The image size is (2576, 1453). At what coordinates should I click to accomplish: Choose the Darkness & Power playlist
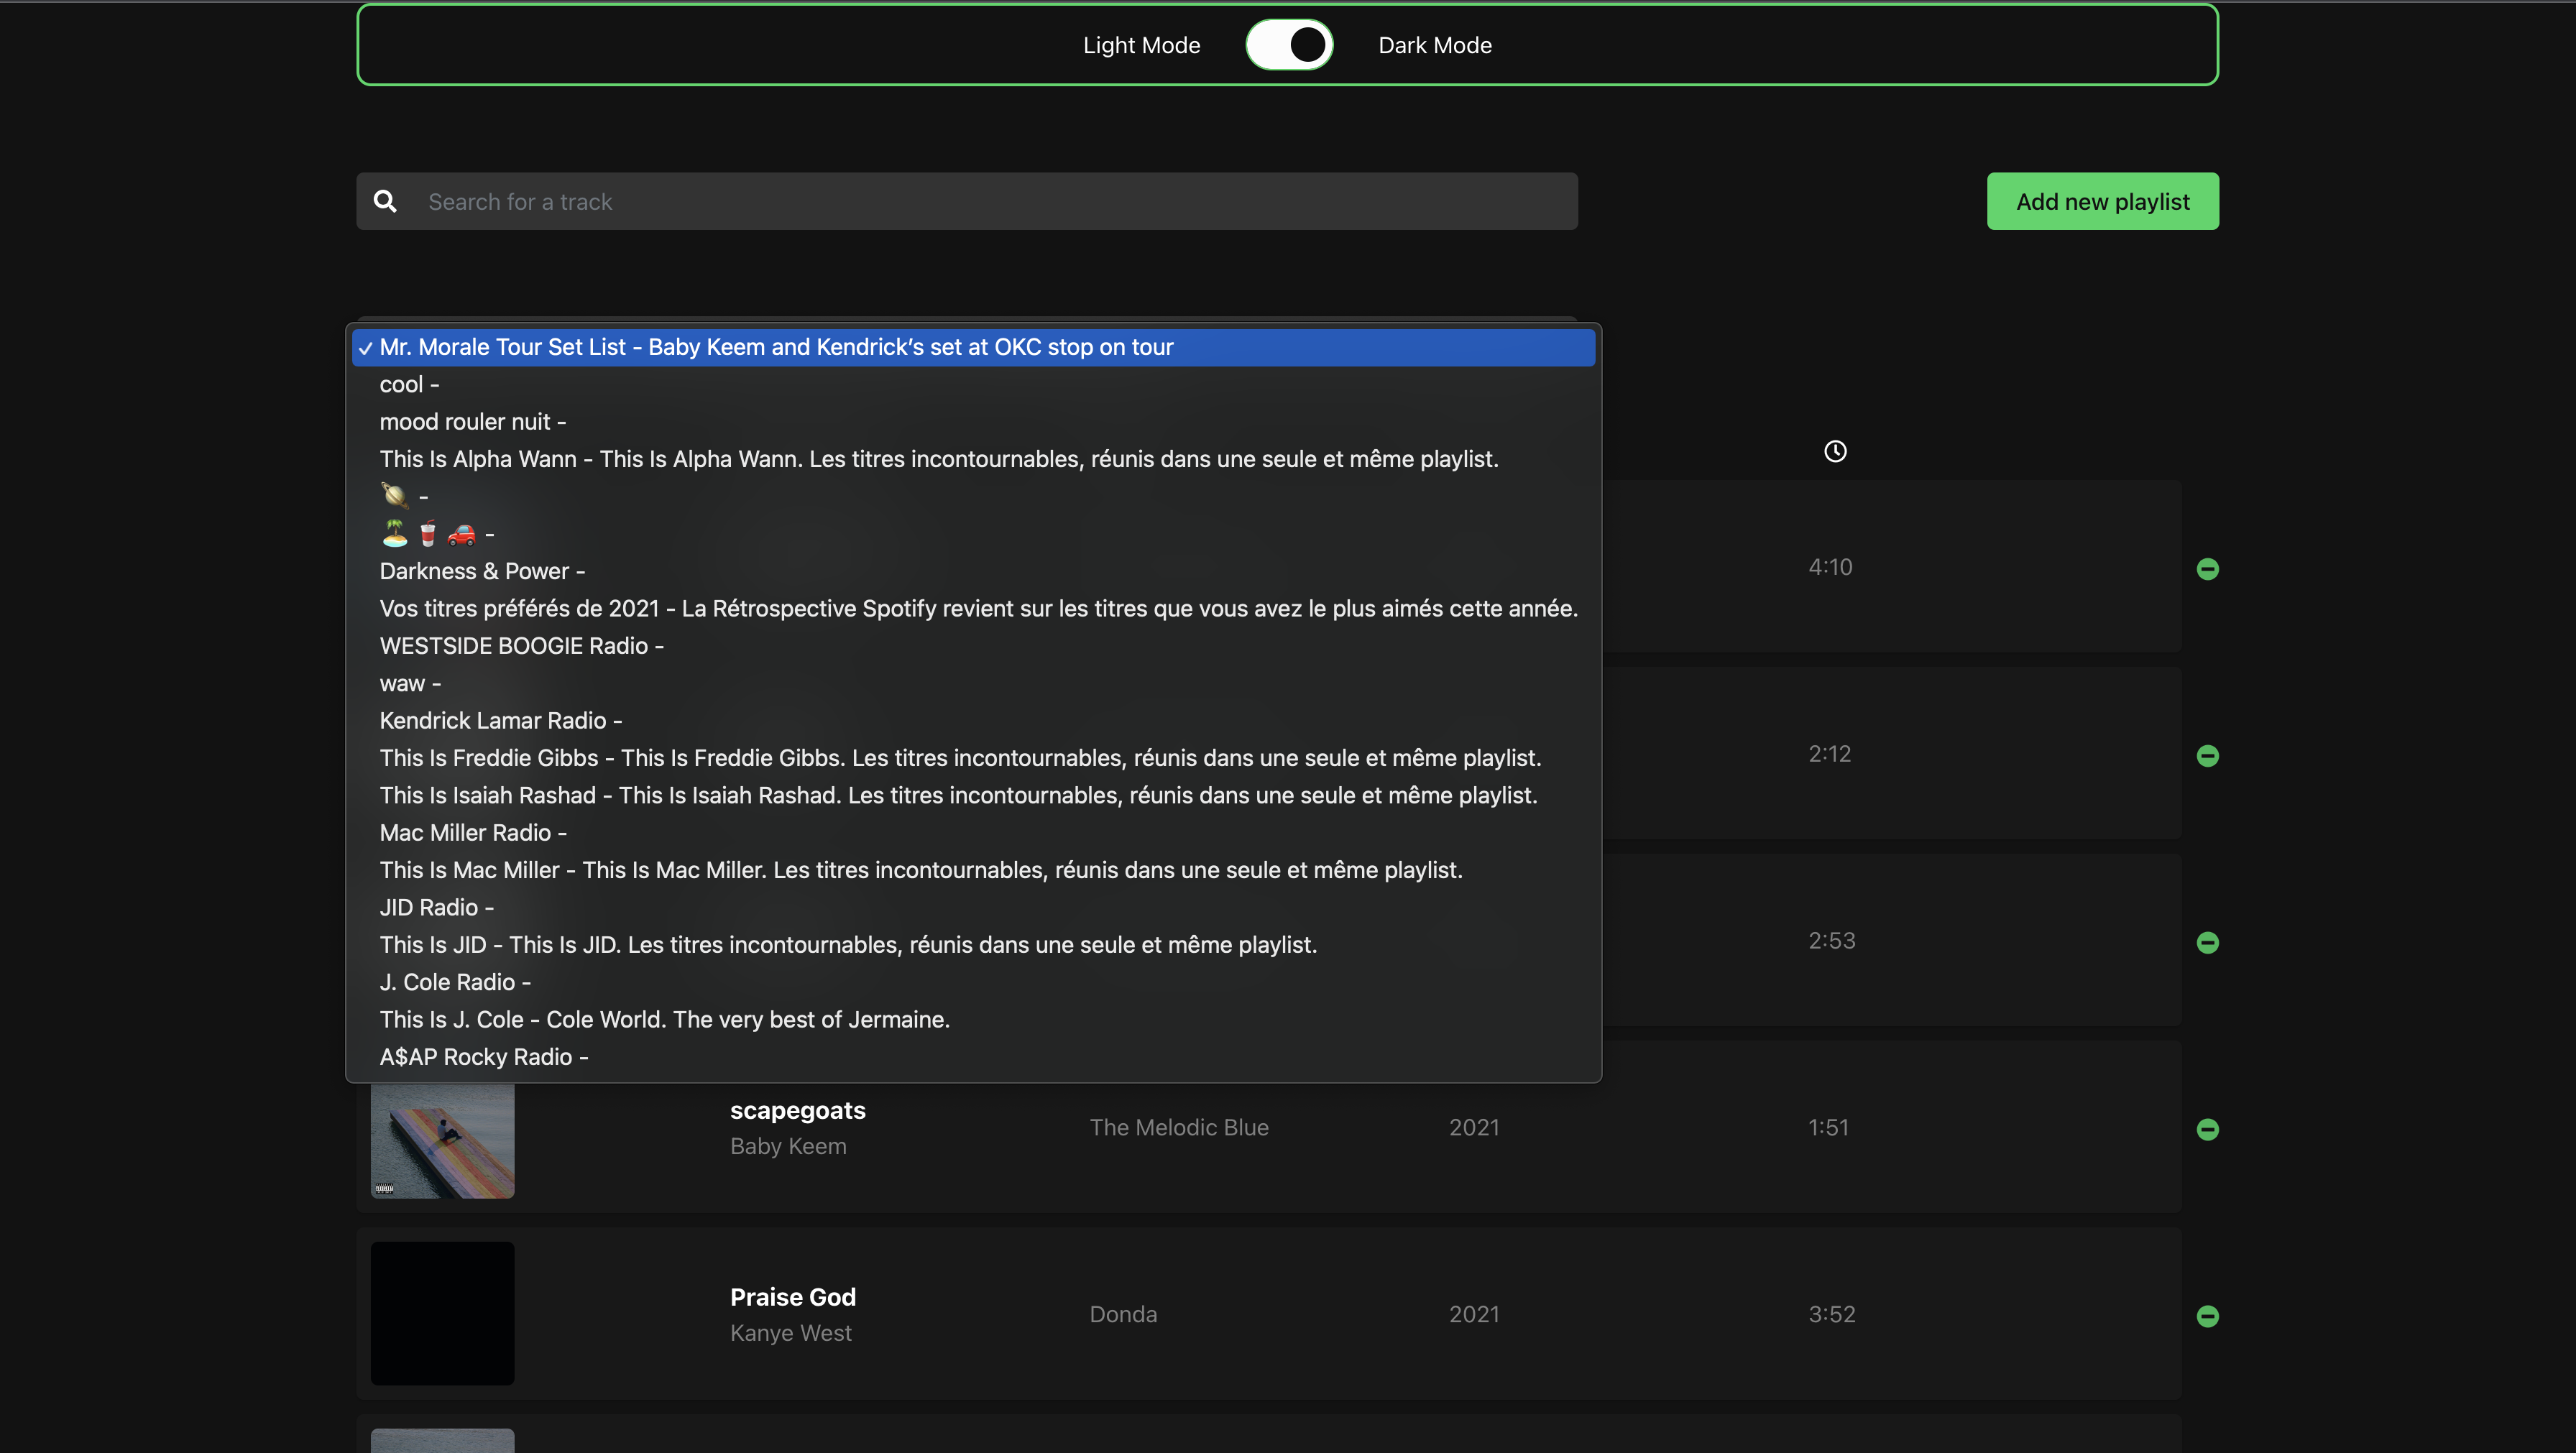coord(482,571)
